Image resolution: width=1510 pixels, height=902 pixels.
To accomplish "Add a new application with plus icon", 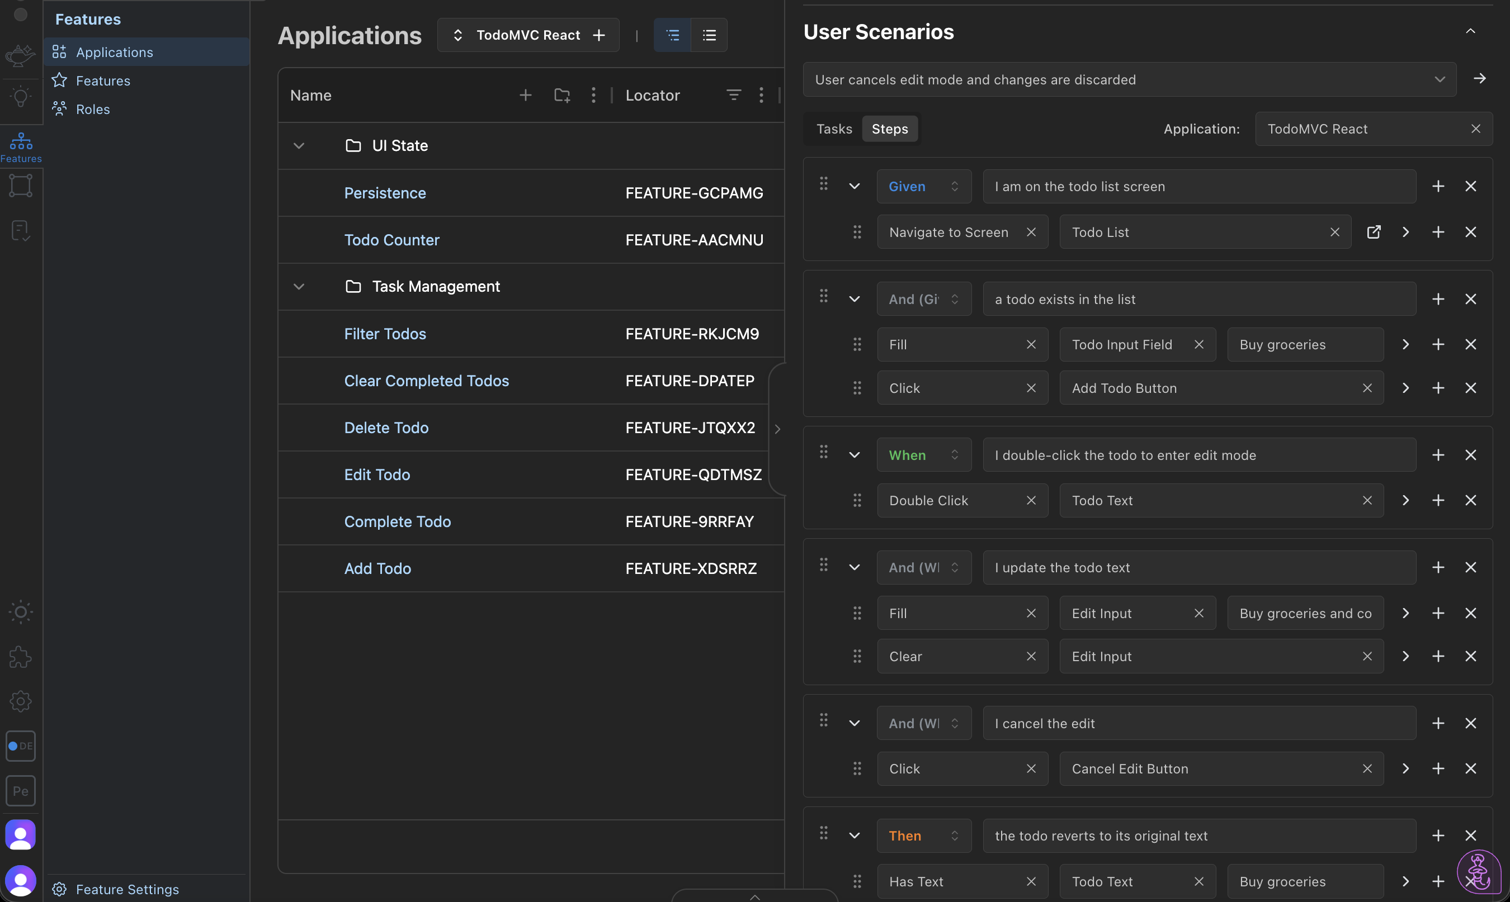I will click(x=599, y=35).
